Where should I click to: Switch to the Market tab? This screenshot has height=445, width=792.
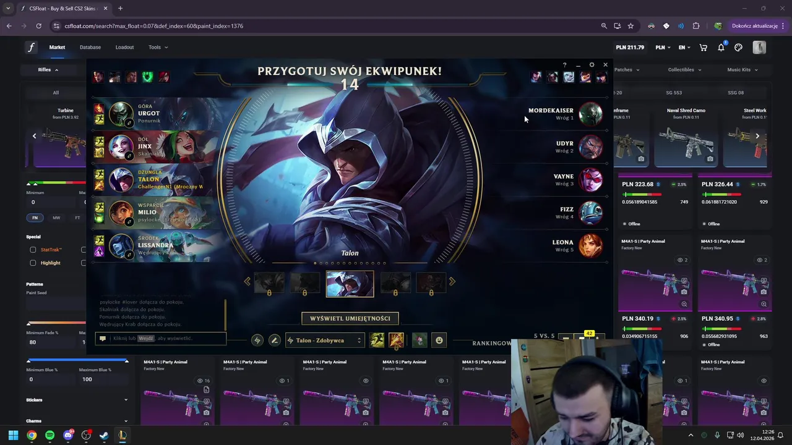point(57,48)
